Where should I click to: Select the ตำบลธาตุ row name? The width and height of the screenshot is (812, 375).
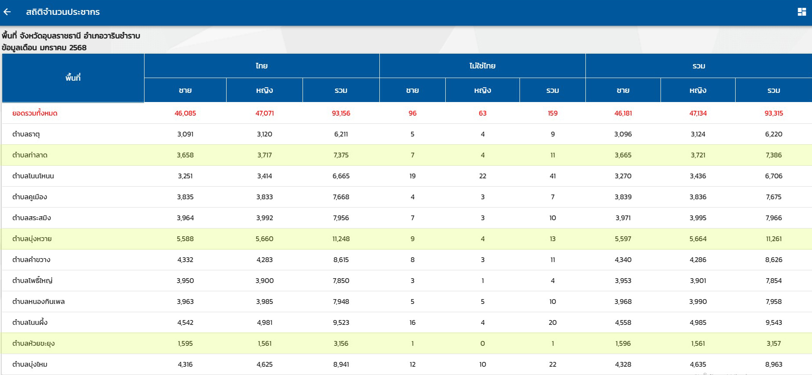[26, 134]
